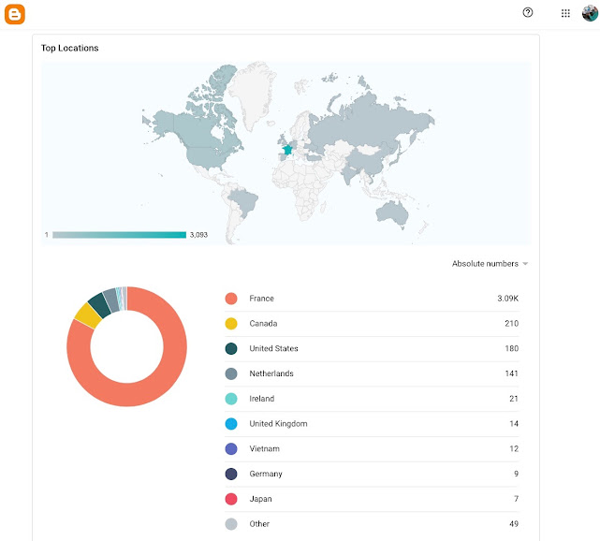Click Canada's yellow legend dot
This screenshot has height=541, width=600.
tap(231, 324)
